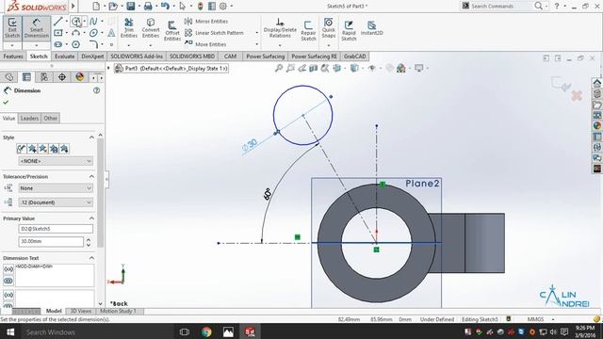The image size is (603, 339).
Task: Select the sketch Text tool
Action: [111, 33]
